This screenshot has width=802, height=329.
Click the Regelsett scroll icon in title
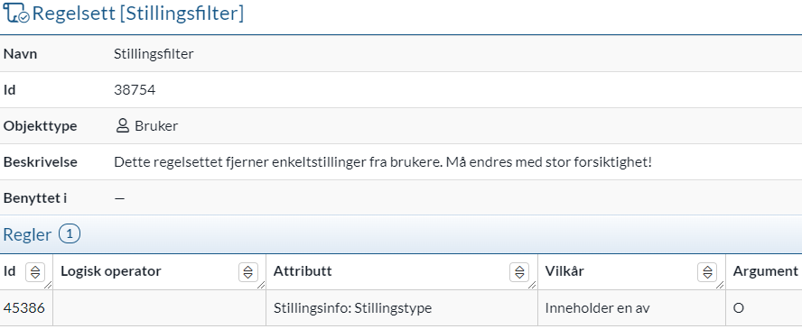click(x=16, y=13)
